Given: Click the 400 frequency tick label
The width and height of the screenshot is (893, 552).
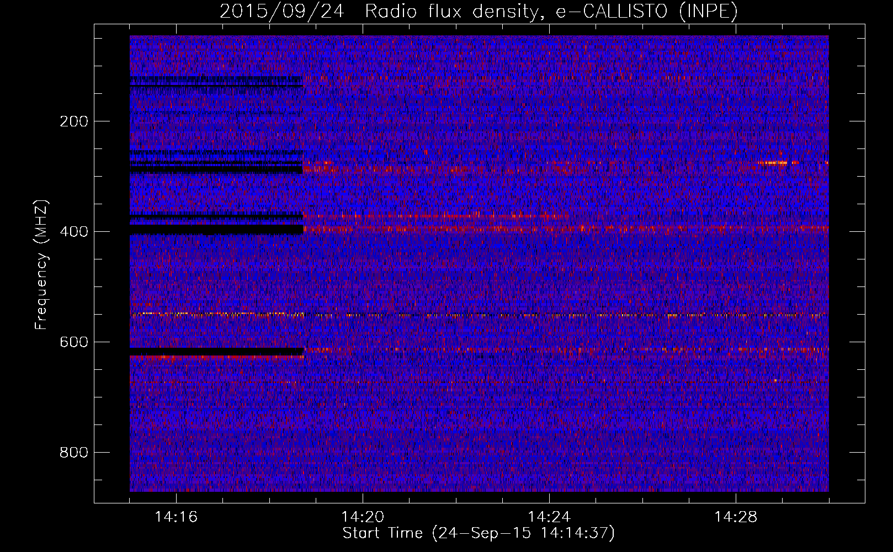Looking at the screenshot, I should click(x=74, y=232).
